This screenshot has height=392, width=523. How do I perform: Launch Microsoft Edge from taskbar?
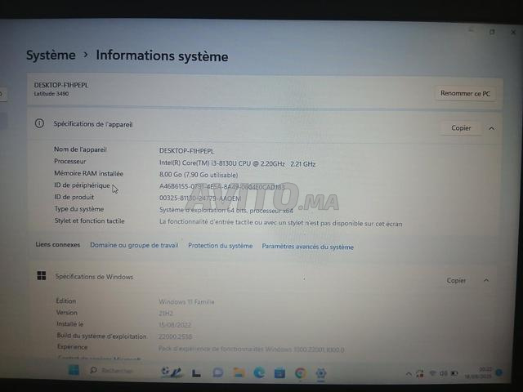tap(259, 372)
